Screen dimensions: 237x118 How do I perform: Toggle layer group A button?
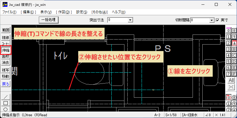pos(234,43)
